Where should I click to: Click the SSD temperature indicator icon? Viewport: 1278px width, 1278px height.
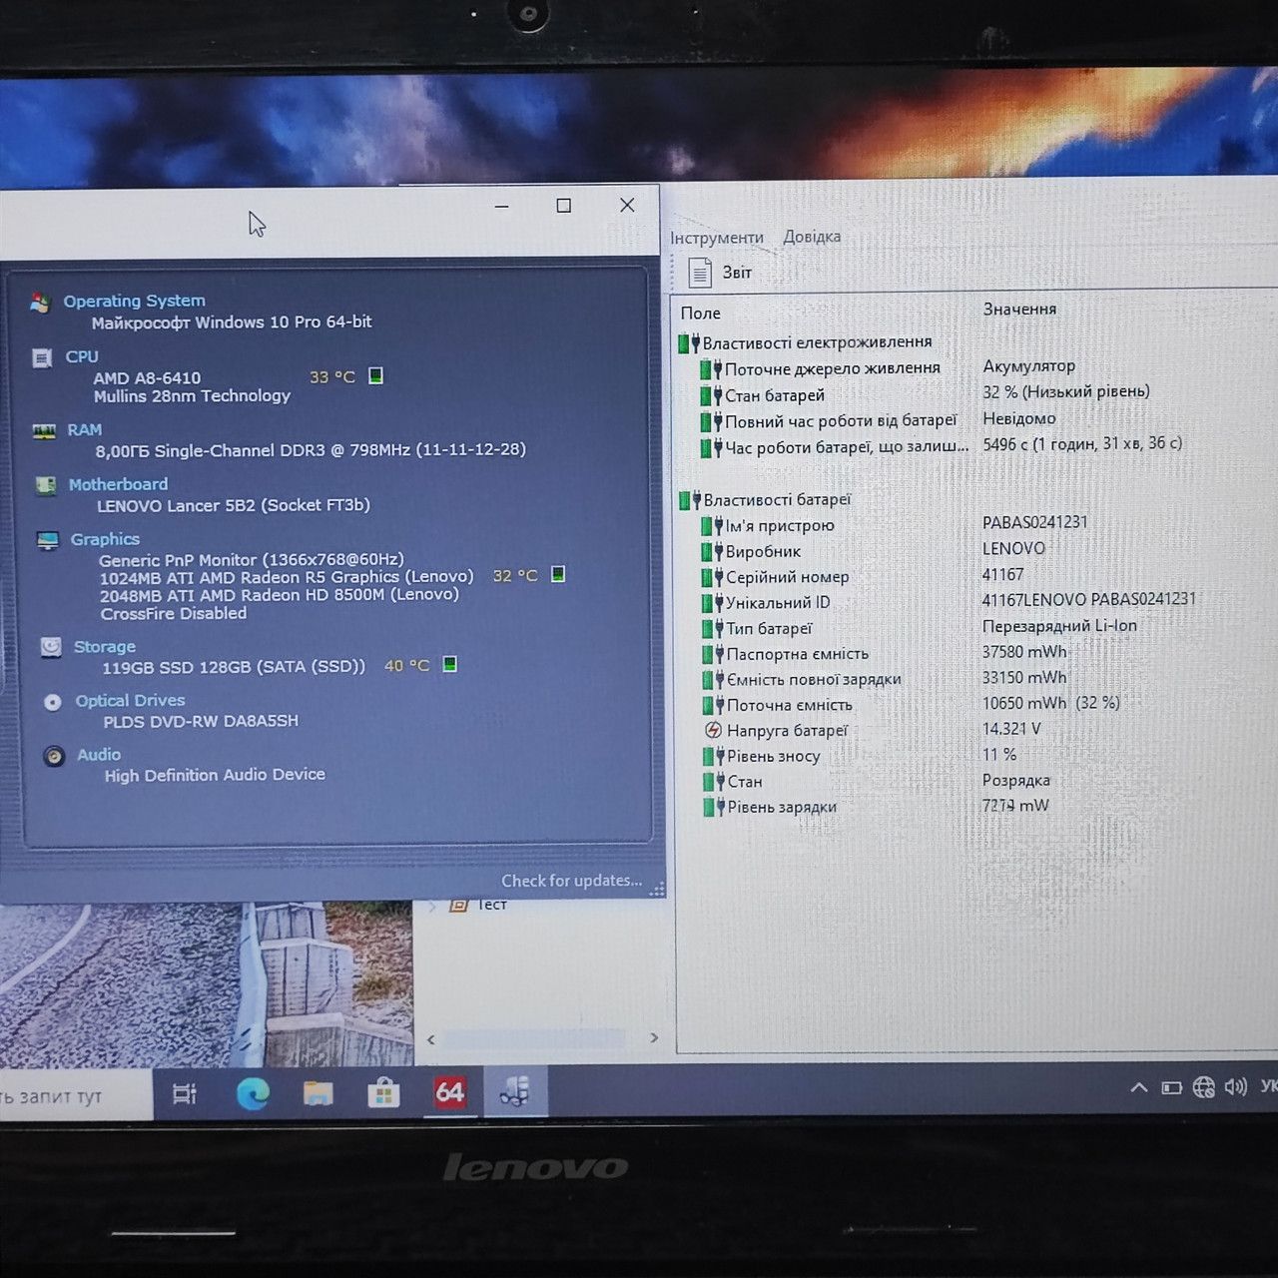click(450, 664)
